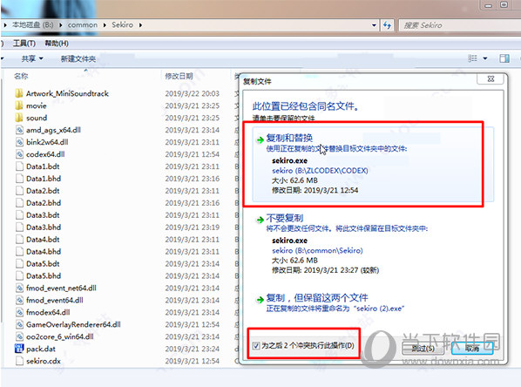The height and width of the screenshot is (387, 521).
Task: Select the Data5.bdt file icon
Action: [20, 263]
